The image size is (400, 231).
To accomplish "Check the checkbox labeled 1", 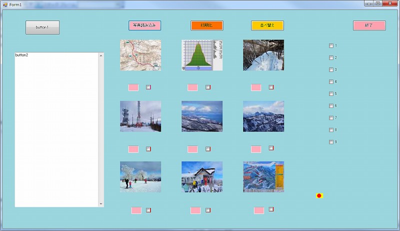I will point(331,46).
